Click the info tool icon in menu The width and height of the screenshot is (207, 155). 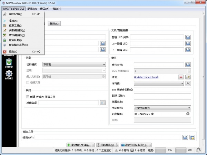click(5, 26)
